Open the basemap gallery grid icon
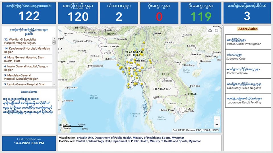Viewport: 273px width, 153px height. click(216, 31)
